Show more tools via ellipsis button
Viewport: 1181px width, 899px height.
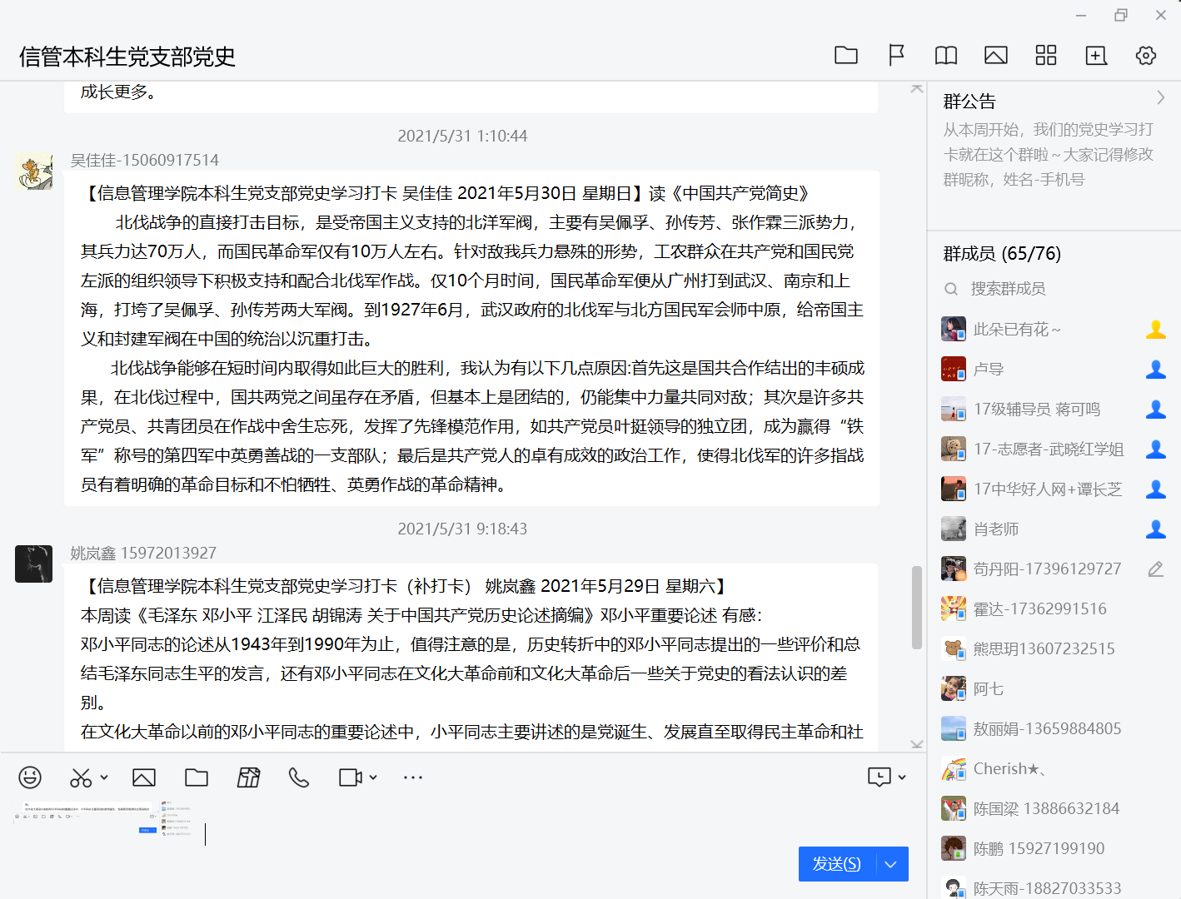pos(412,777)
